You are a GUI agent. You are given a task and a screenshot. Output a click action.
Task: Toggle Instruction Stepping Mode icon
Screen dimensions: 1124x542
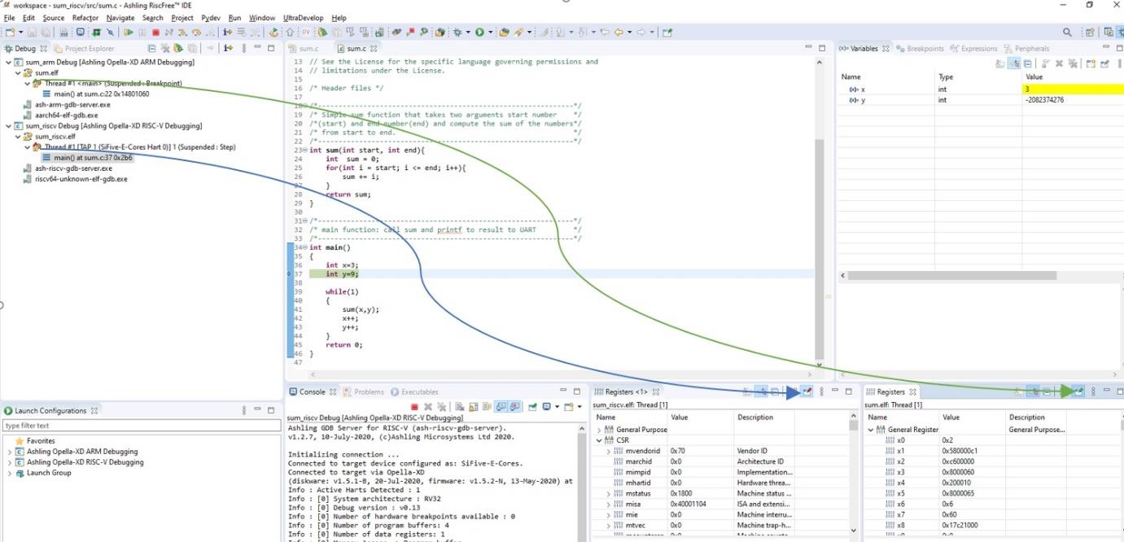click(x=226, y=33)
